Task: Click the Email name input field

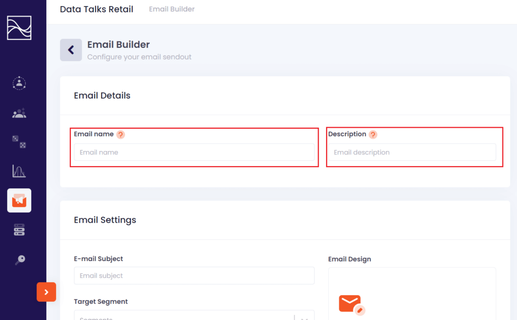Action: [x=194, y=152]
